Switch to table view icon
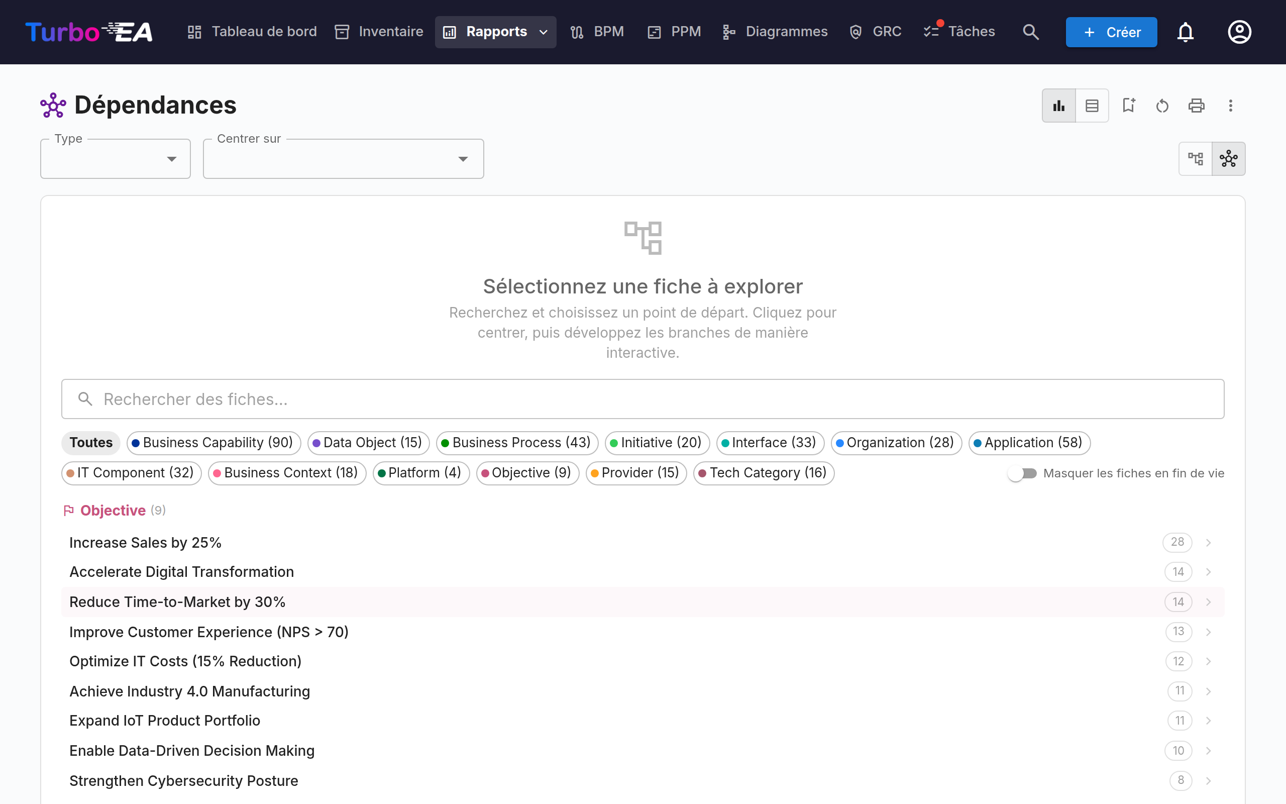Image resolution: width=1286 pixels, height=804 pixels. tap(1092, 106)
